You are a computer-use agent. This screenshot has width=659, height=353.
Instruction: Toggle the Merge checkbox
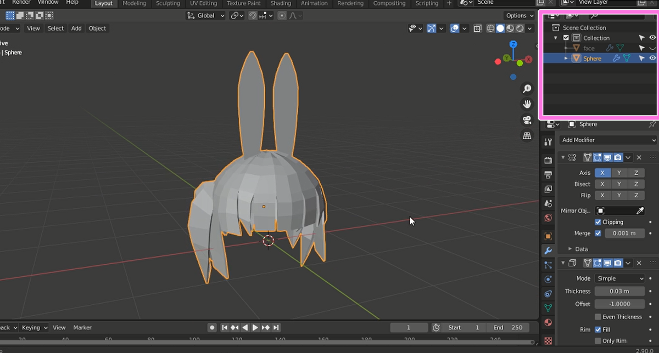[598, 233]
